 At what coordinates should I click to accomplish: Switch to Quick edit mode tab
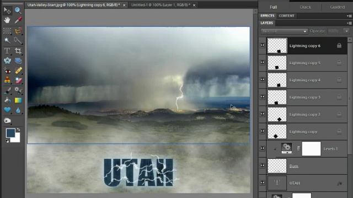(305, 7)
